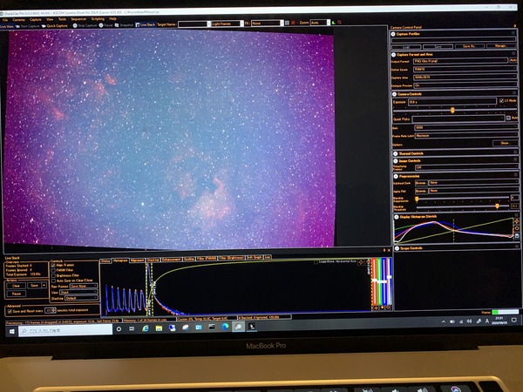The width and height of the screenshot is (523, 392).
Task: Expand the Thermal Controls section
Action: pyautogui.click(x=395, y=153)
